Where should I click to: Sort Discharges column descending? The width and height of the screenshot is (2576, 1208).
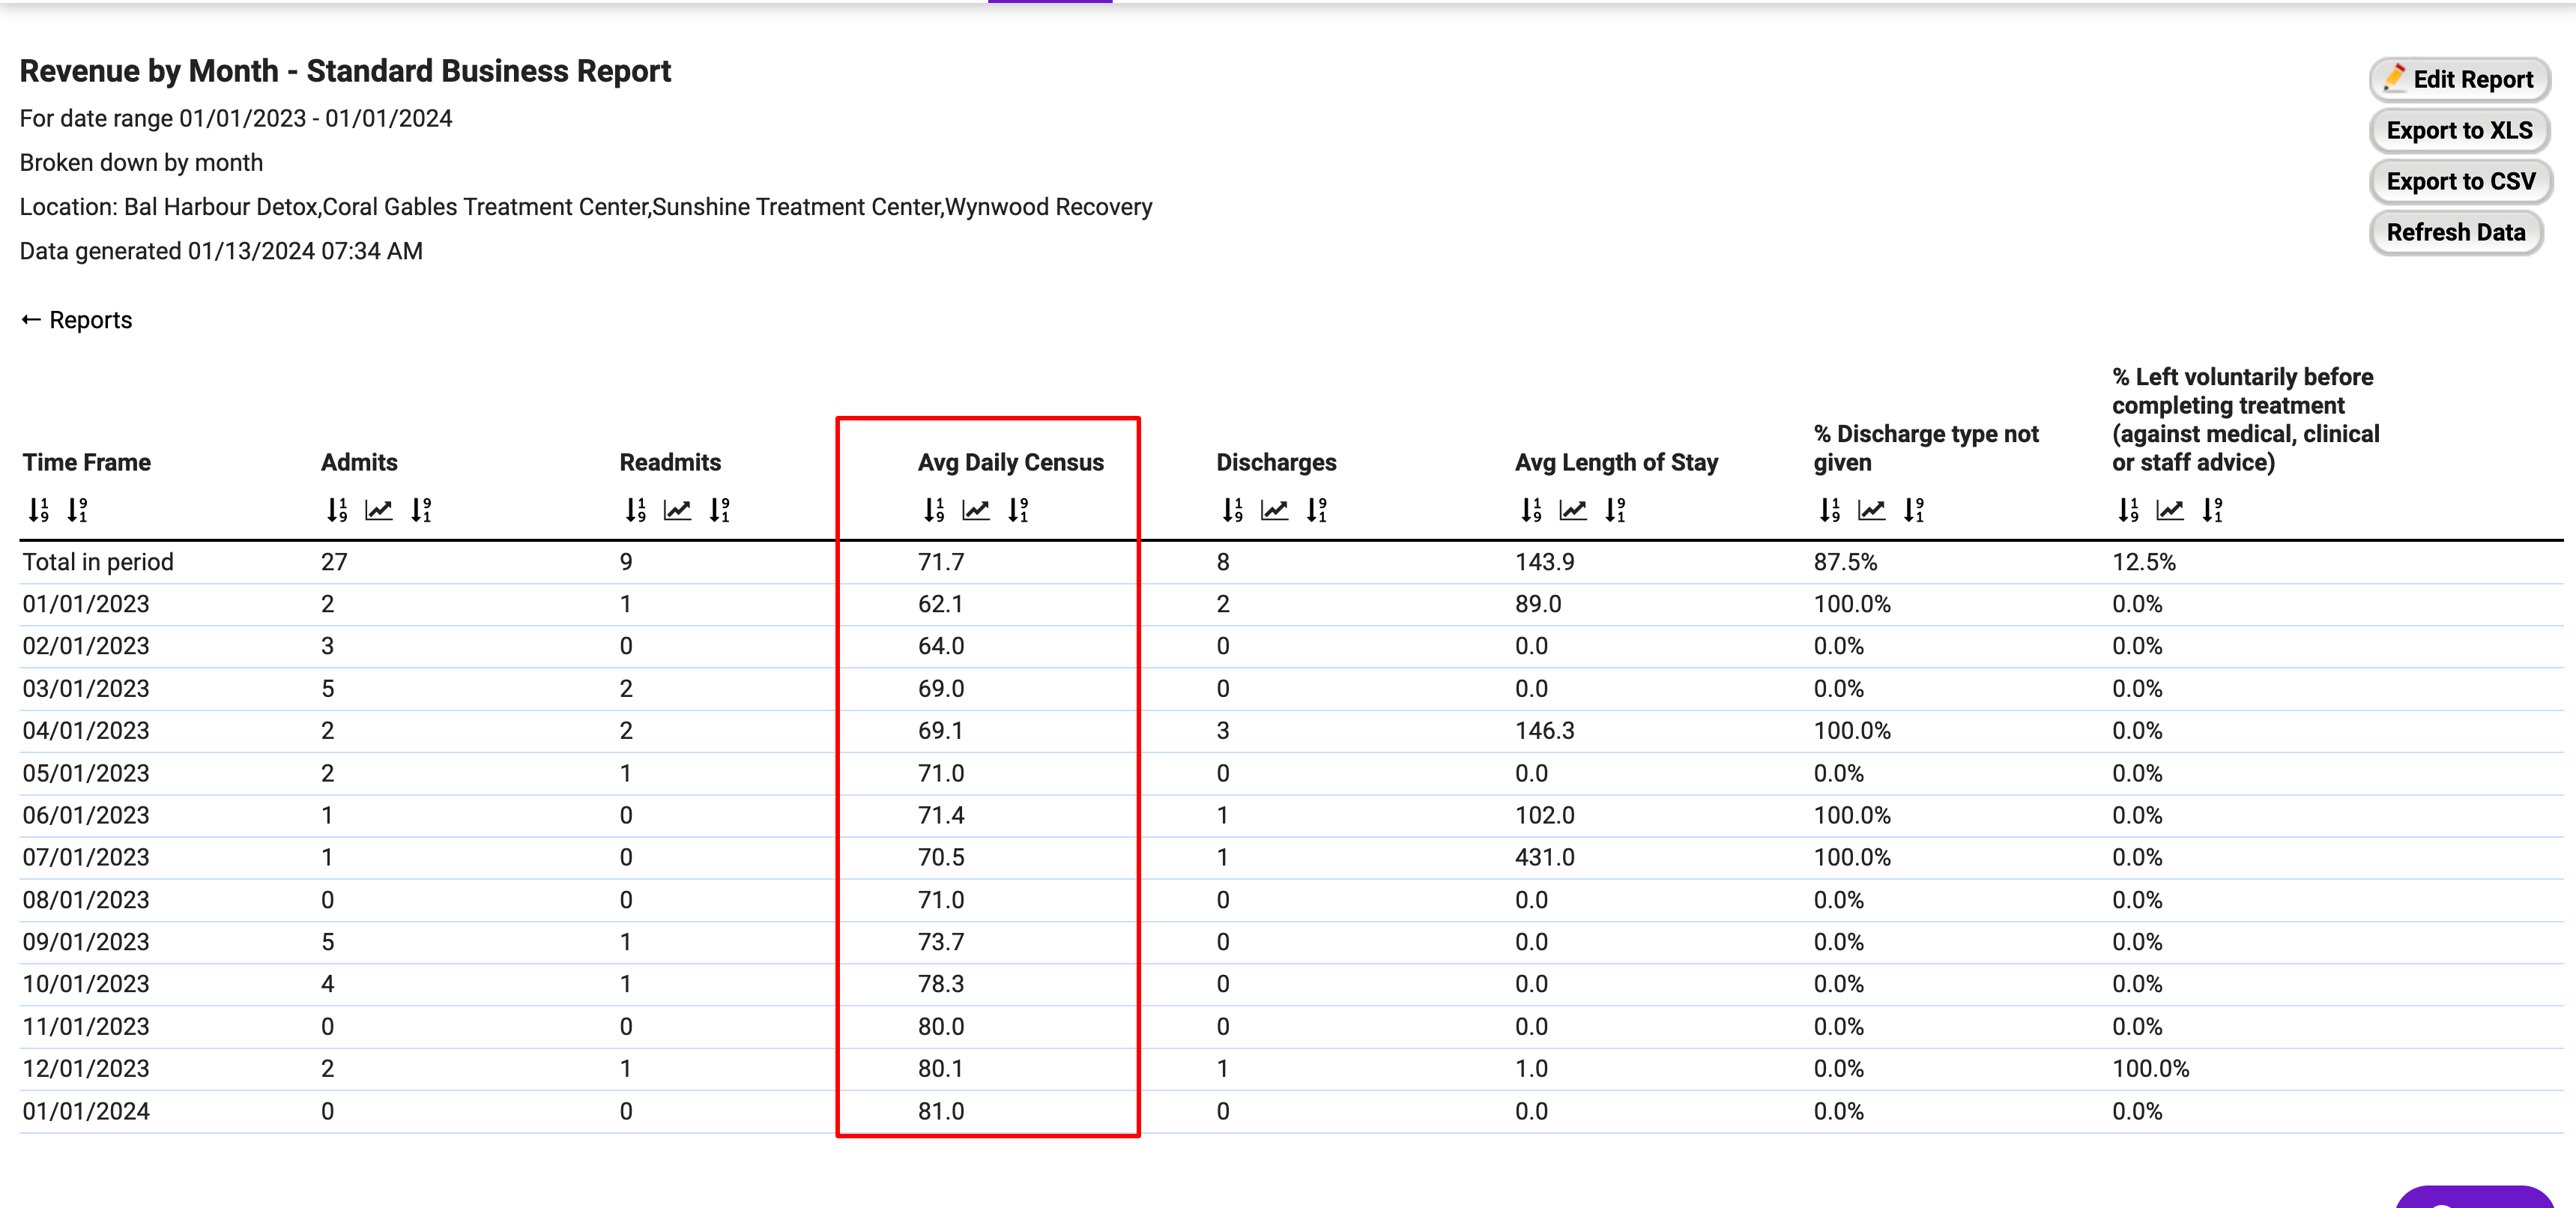1317,510
